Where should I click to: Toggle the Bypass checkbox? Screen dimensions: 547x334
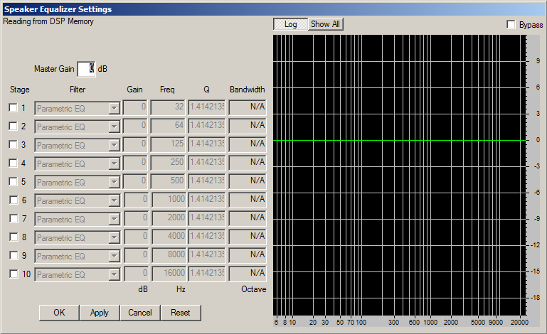point(511,25)
